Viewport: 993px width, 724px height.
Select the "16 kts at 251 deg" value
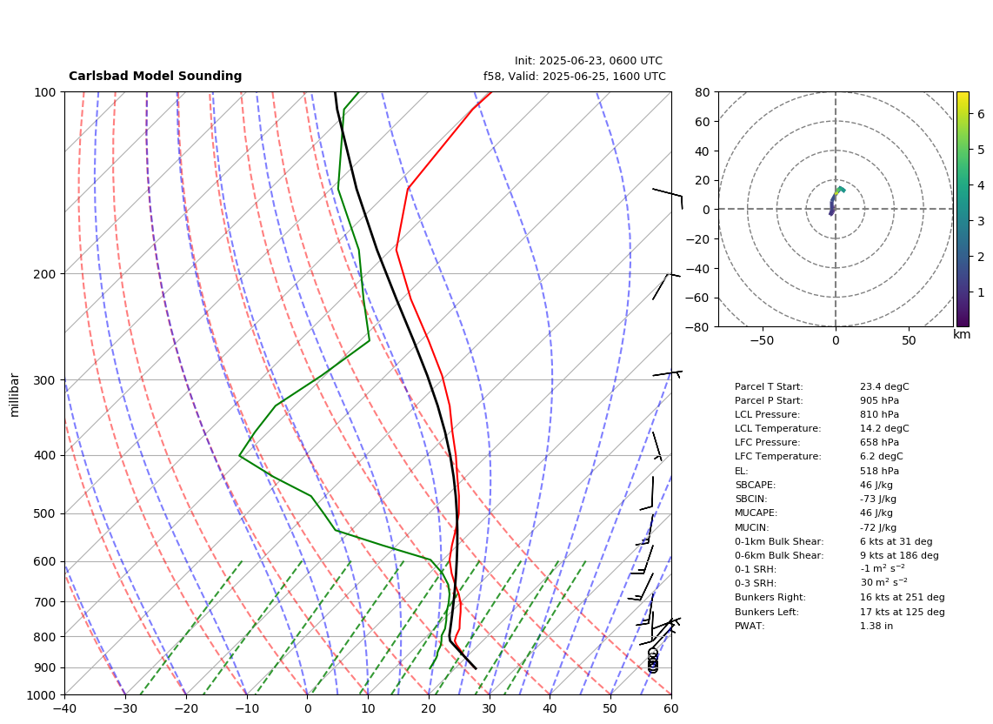click(903, 597)
